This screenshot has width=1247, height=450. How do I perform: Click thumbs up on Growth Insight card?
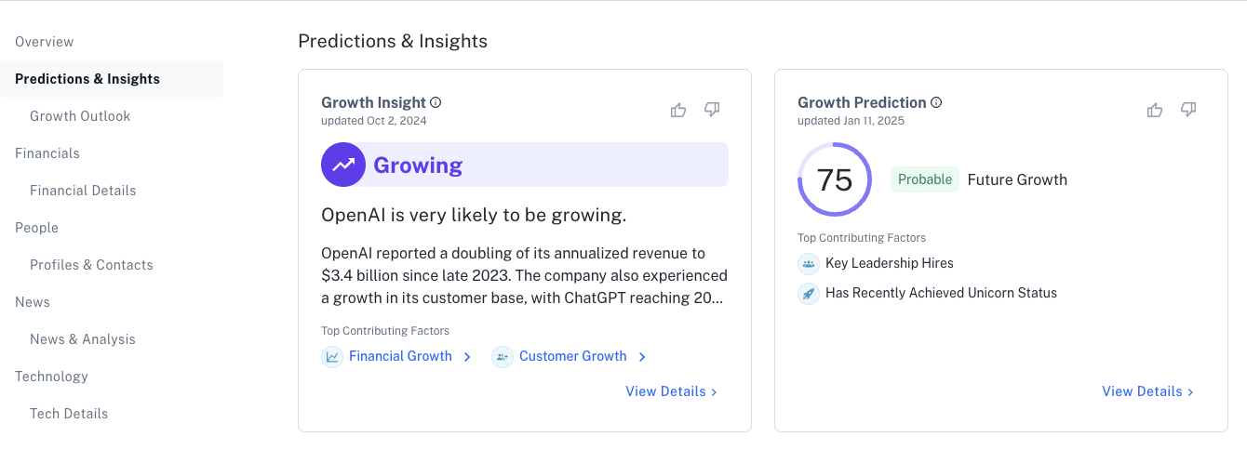[678, 110]
